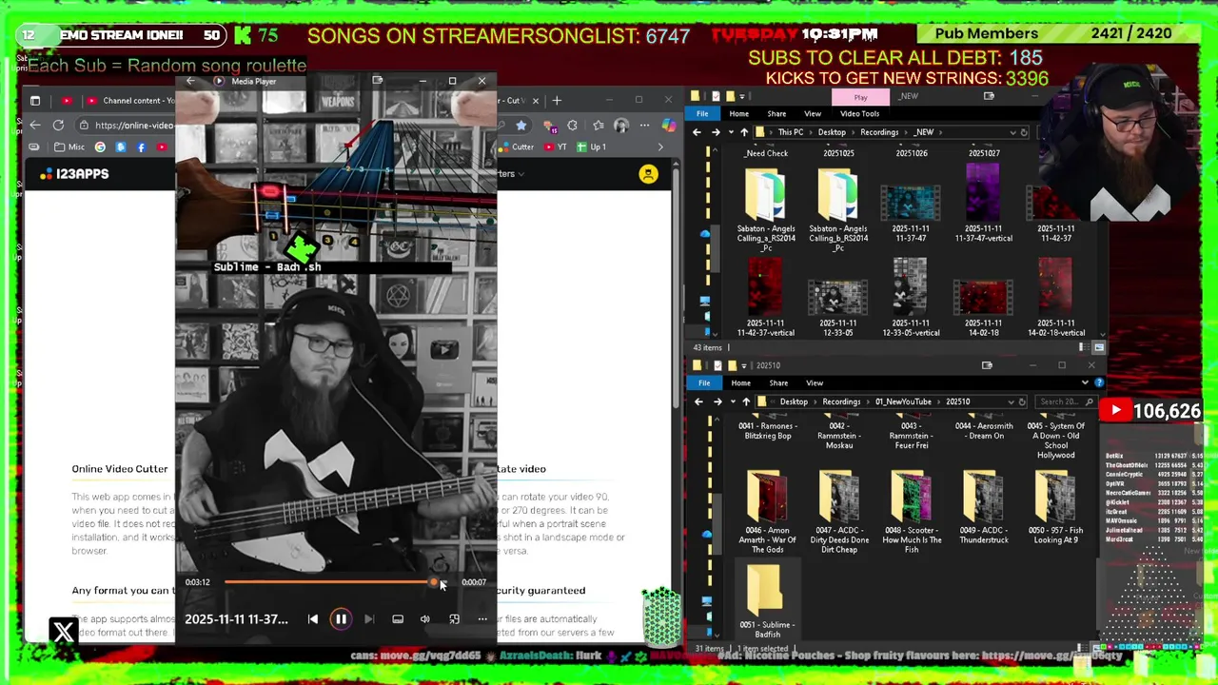1218x685 pixels.
Task: Bookmark this page with the star icon
Action: (521, 125)
